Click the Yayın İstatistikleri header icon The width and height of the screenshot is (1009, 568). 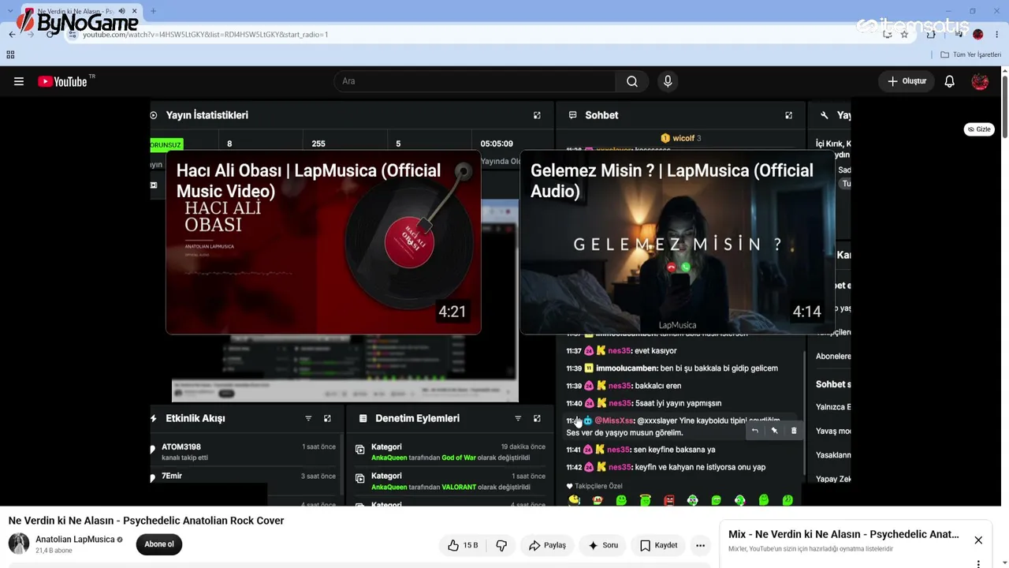pyautogui.click(x=154, y=115)
